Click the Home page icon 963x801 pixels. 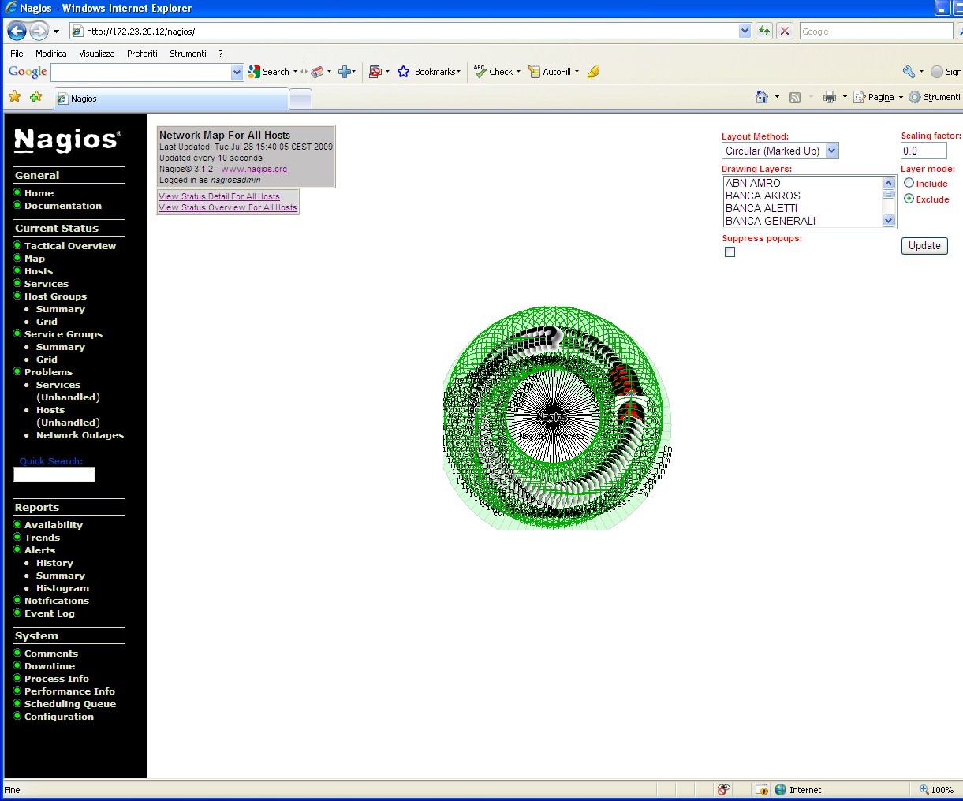[762, 97]
